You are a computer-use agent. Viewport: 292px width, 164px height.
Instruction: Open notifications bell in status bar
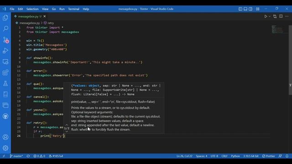click(x=287, y=156)
